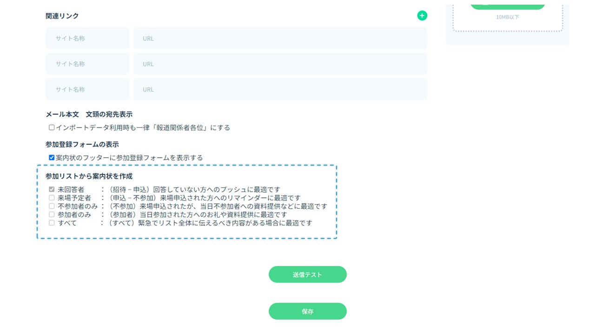Image resolution: width=595 pixels, height=334 pixels.
Task: Enable the 報道関係者各位 salutation checkbox
Action: (x=52, y=128)
